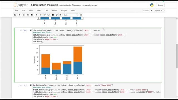Click the page vertical scrollbar thumb
Viewport: 178px width, 100px height.
[x=177, y=56]
